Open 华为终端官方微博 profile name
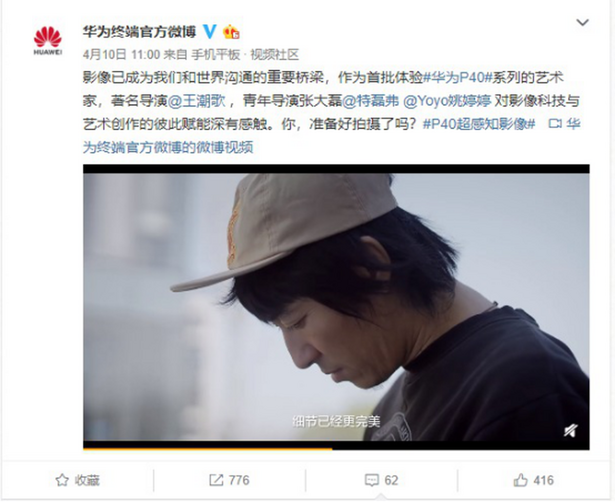The width and height of the screenshot is (615, 502). click(139, 32)
